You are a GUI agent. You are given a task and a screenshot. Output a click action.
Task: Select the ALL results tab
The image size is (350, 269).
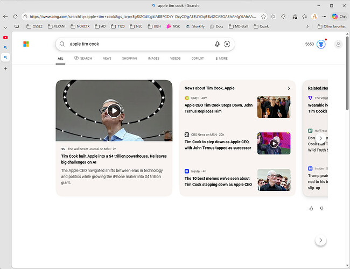click(60, 59)
